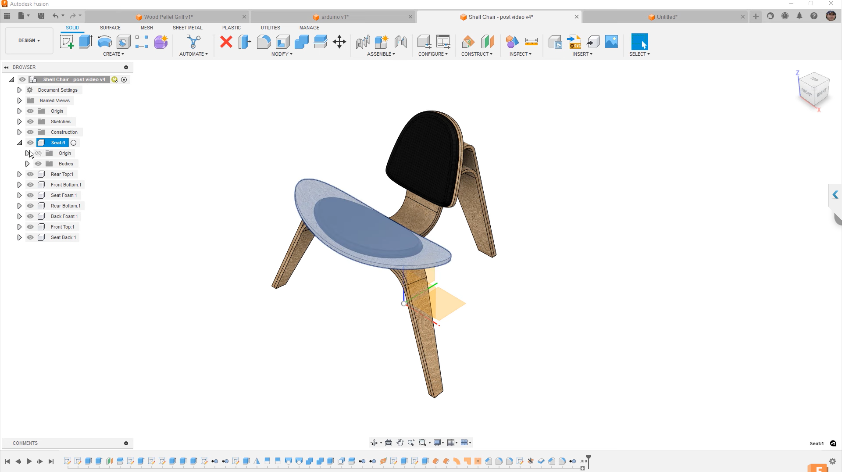Screen dimensions: 842x472
Task: Select the Press Pull tool
Action: [245, 42]
